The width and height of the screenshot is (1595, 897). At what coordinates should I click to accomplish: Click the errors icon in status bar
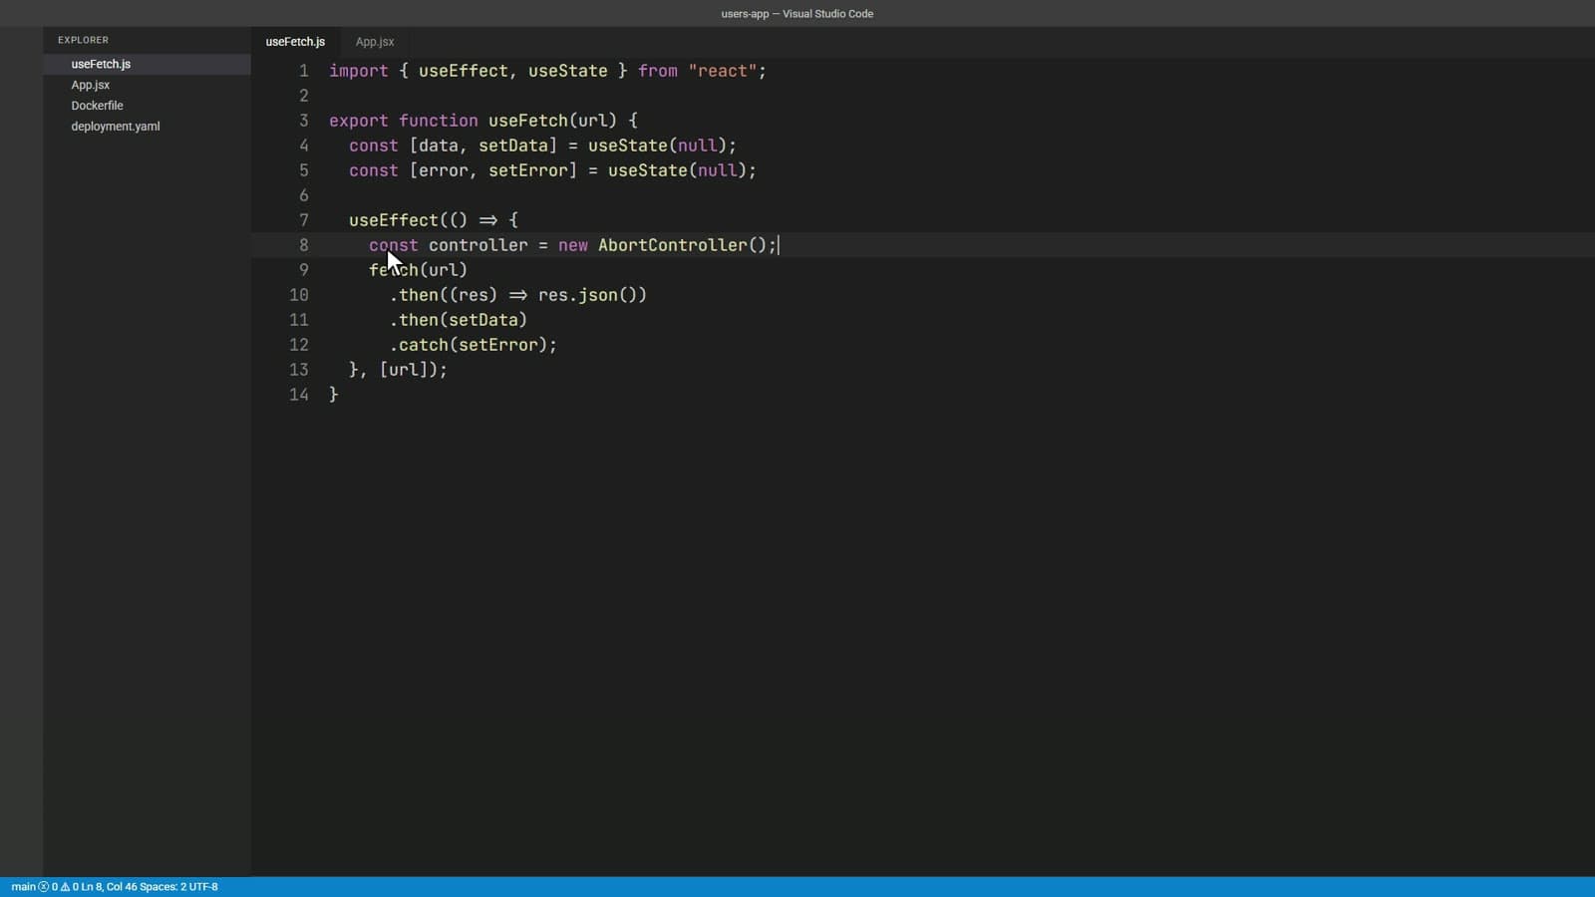43,887
